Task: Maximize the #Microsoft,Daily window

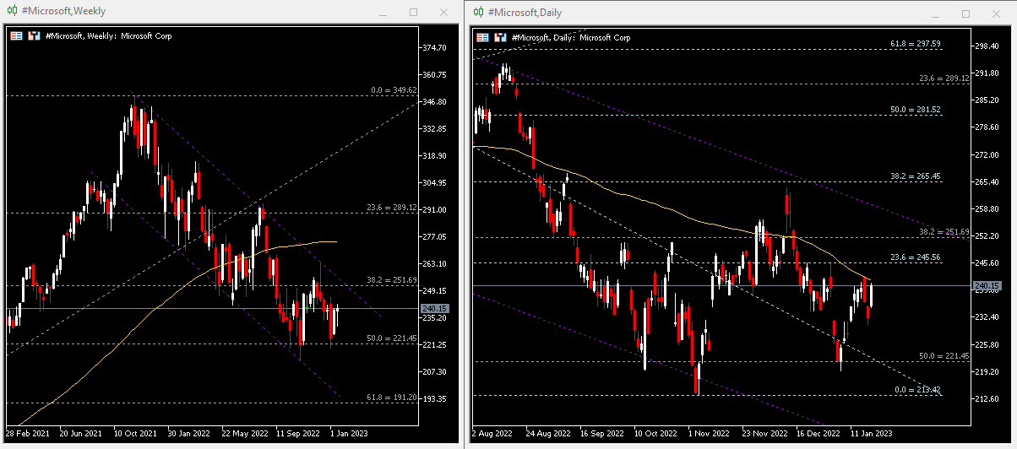Action: coord(966,14)
